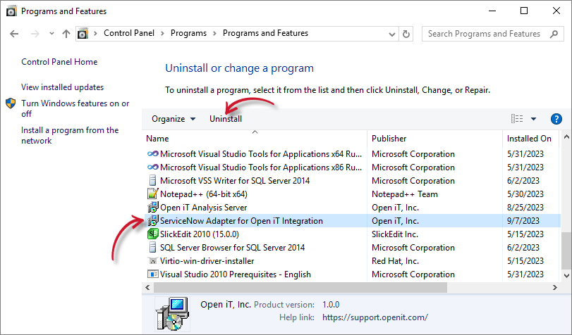Screen dimensions: 572x335
Task: Open Install a program from the network
Action: click(x=70, y=135)
